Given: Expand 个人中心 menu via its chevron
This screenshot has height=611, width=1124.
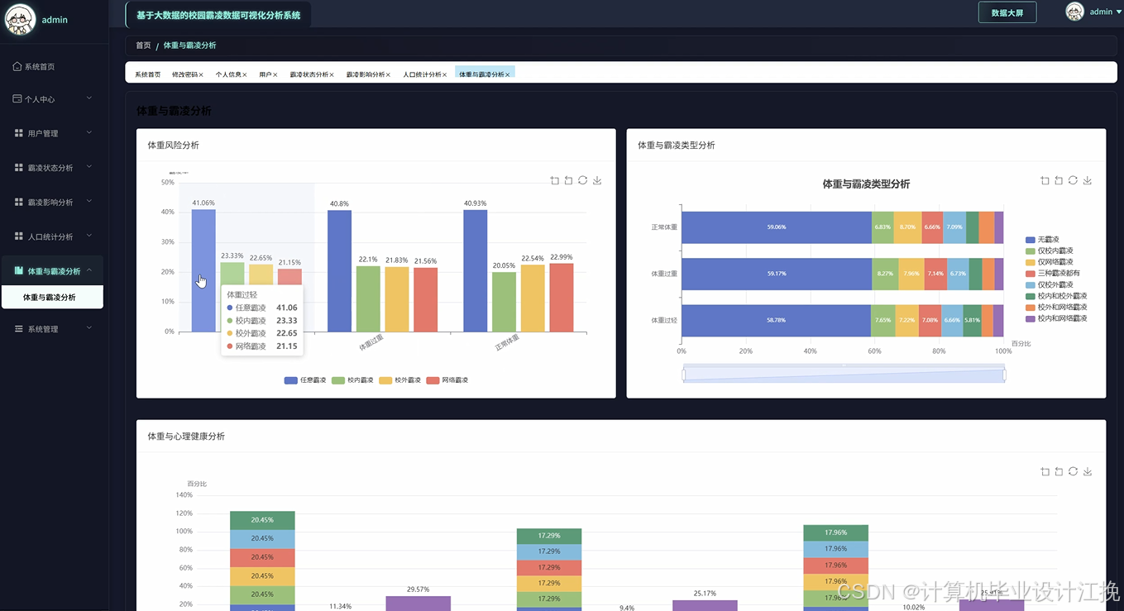Looking at the screenshot, I should point(89,98).
